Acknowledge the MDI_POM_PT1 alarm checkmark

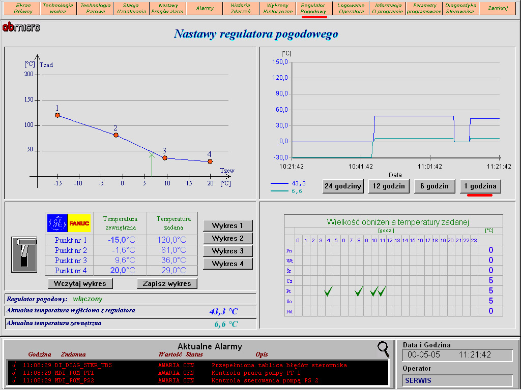[x=14, y=373]
